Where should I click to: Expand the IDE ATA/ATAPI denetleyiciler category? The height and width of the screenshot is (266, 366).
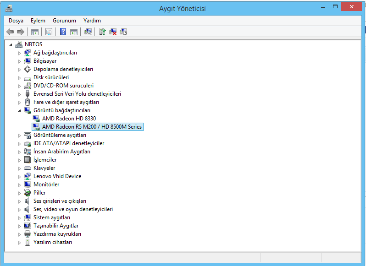pyautogui.click(x=19, y=144)
